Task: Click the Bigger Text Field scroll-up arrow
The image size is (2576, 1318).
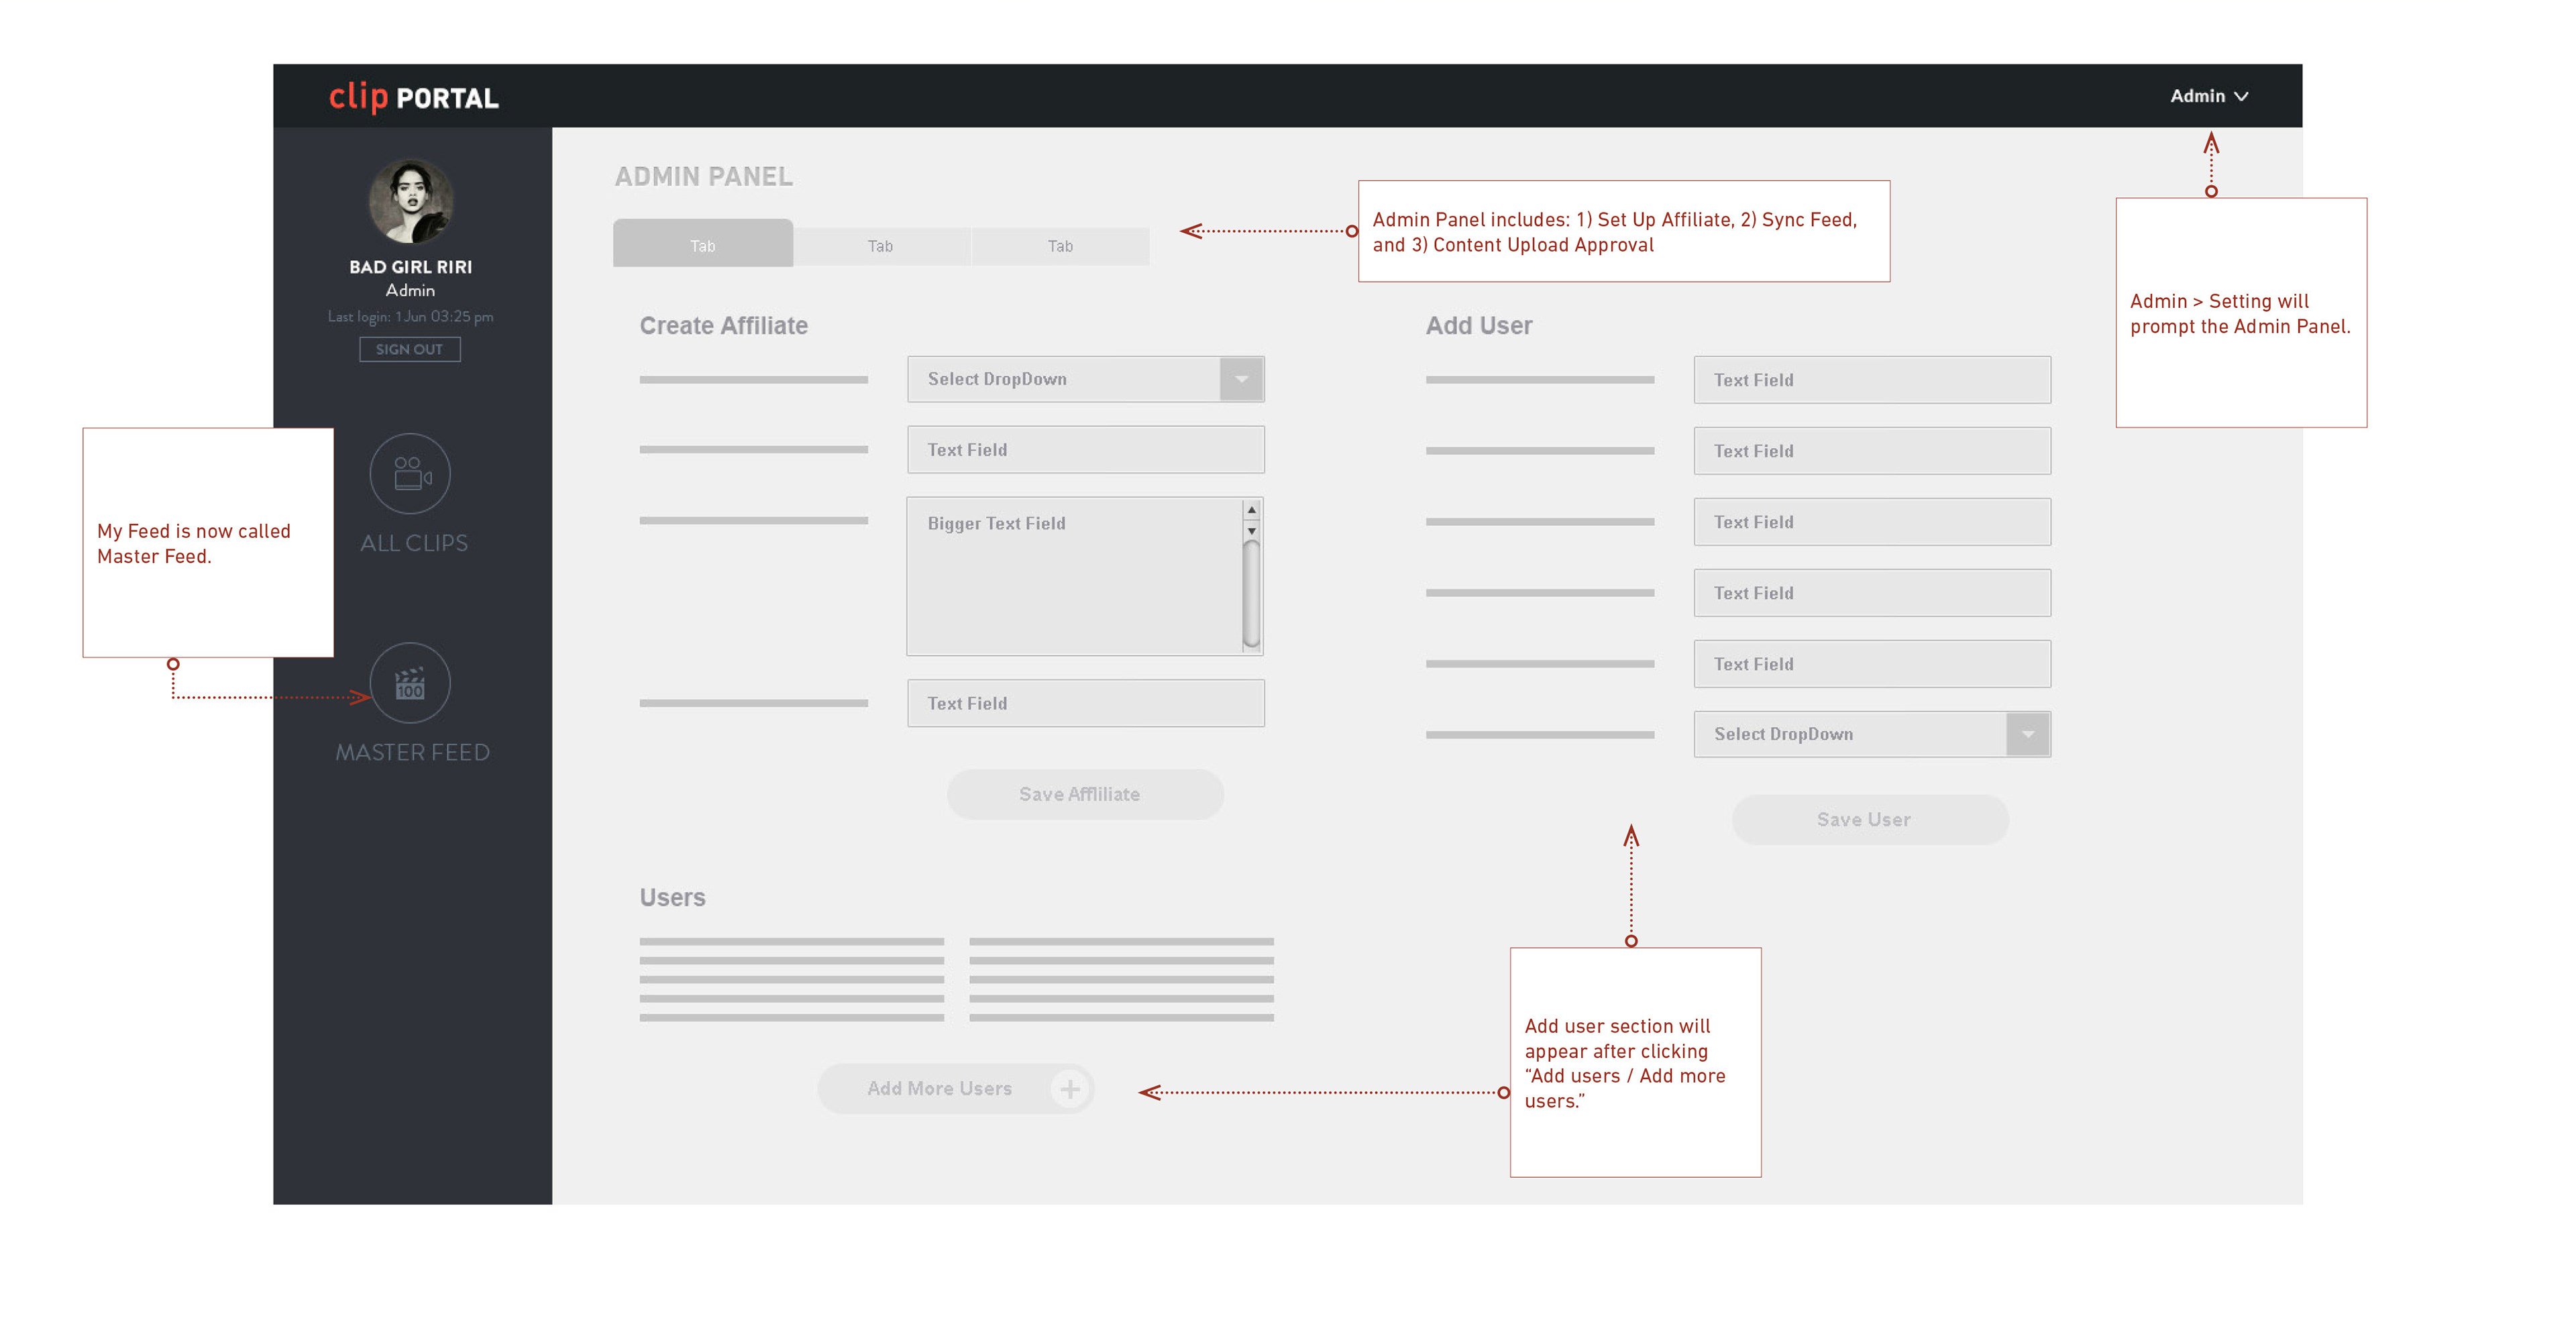Action: click(x=1251, y=510)
